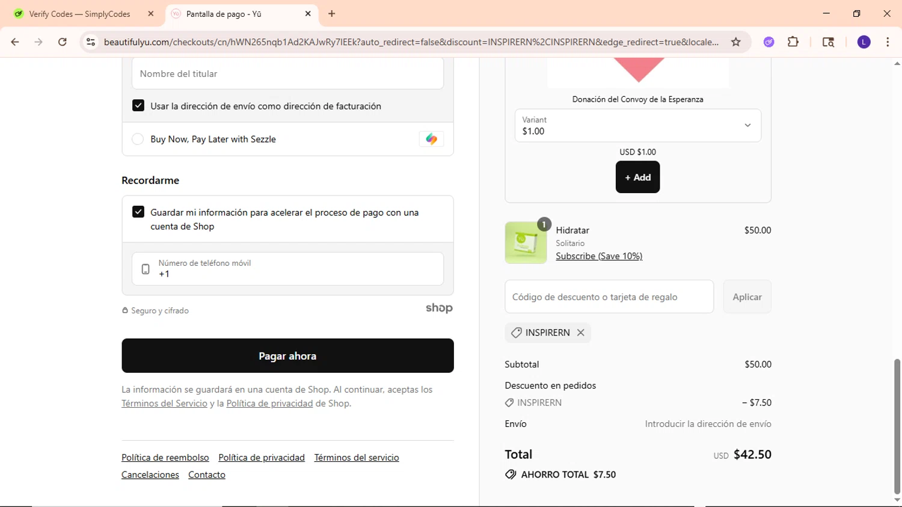
Task: Click Pagar ahora button
Action: pyautogui.click(x=287, y=355)
